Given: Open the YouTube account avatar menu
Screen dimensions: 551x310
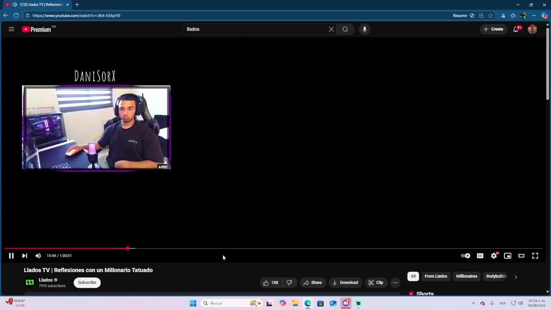Looking at the screenshot, I should (x=532, y=29).
